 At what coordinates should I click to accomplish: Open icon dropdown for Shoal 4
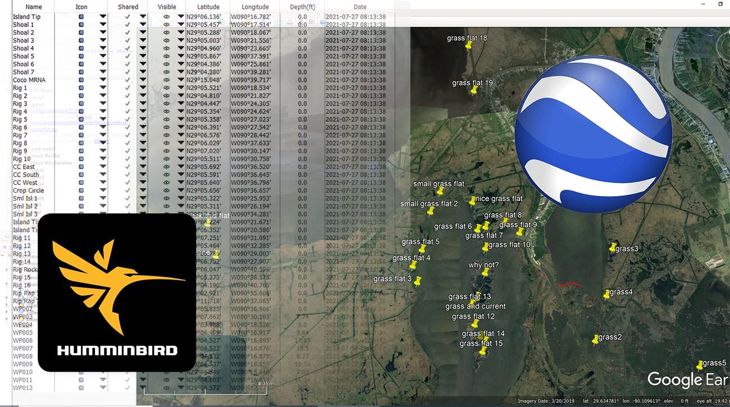click(103, 48)
